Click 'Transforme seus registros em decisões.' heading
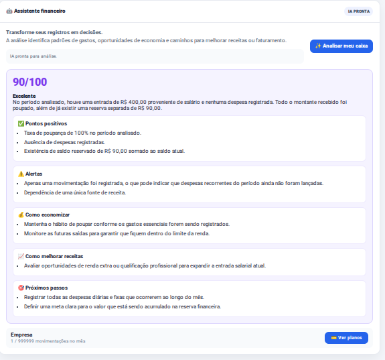 click(x=54, y=32)
